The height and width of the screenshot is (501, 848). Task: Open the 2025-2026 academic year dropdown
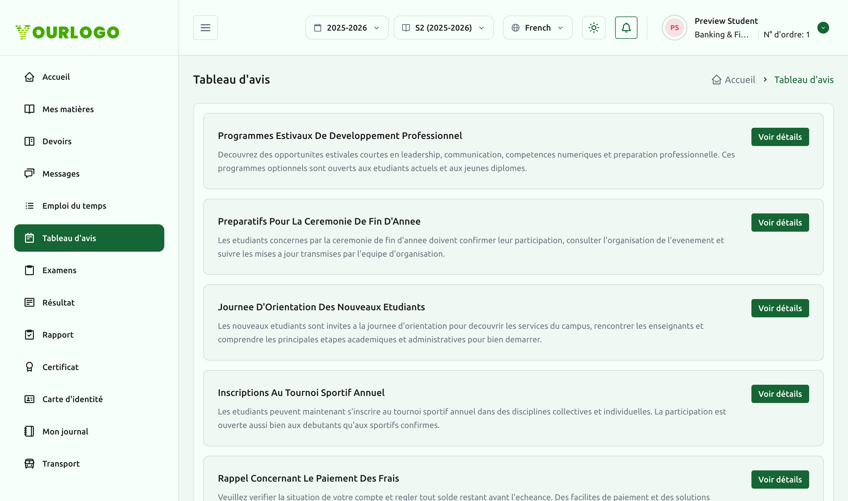(347, 28)
